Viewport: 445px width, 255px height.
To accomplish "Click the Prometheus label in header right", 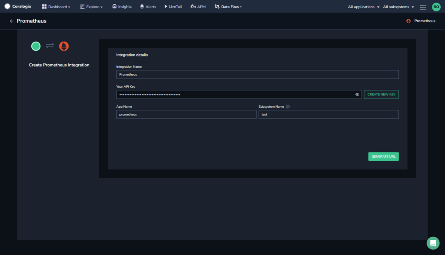I will click(x=425, y=21).
